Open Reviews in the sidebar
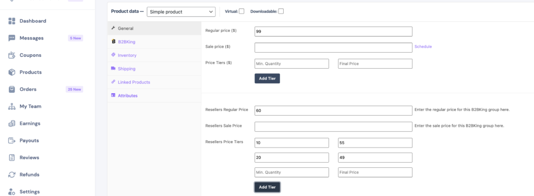534x196 pixels. pos(29,157)
